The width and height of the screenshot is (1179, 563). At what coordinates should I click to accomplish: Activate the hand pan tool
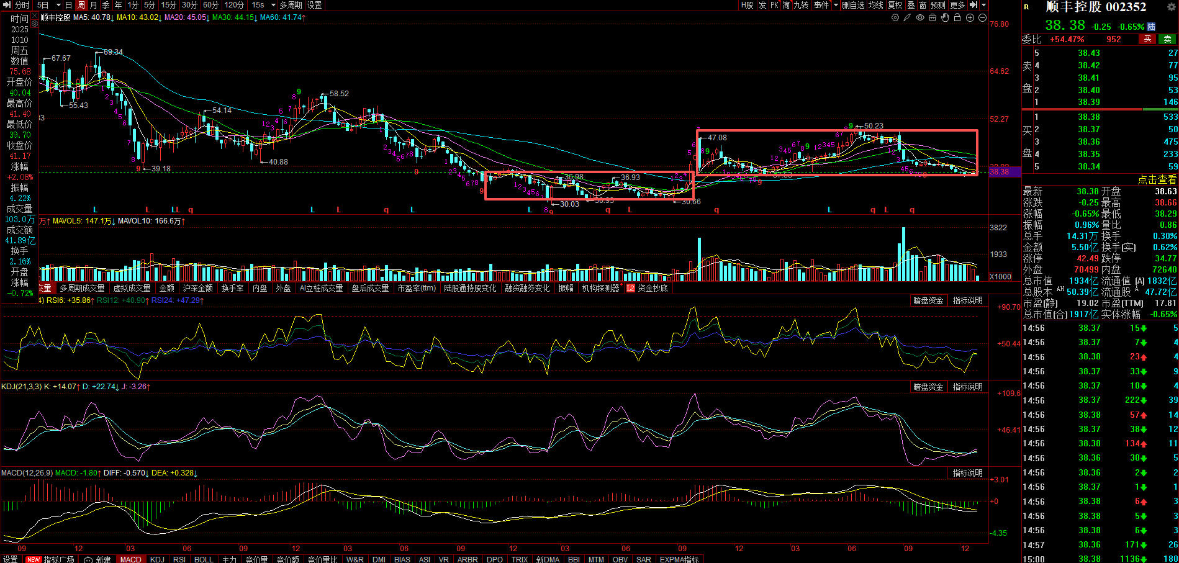tap(945, 18)
